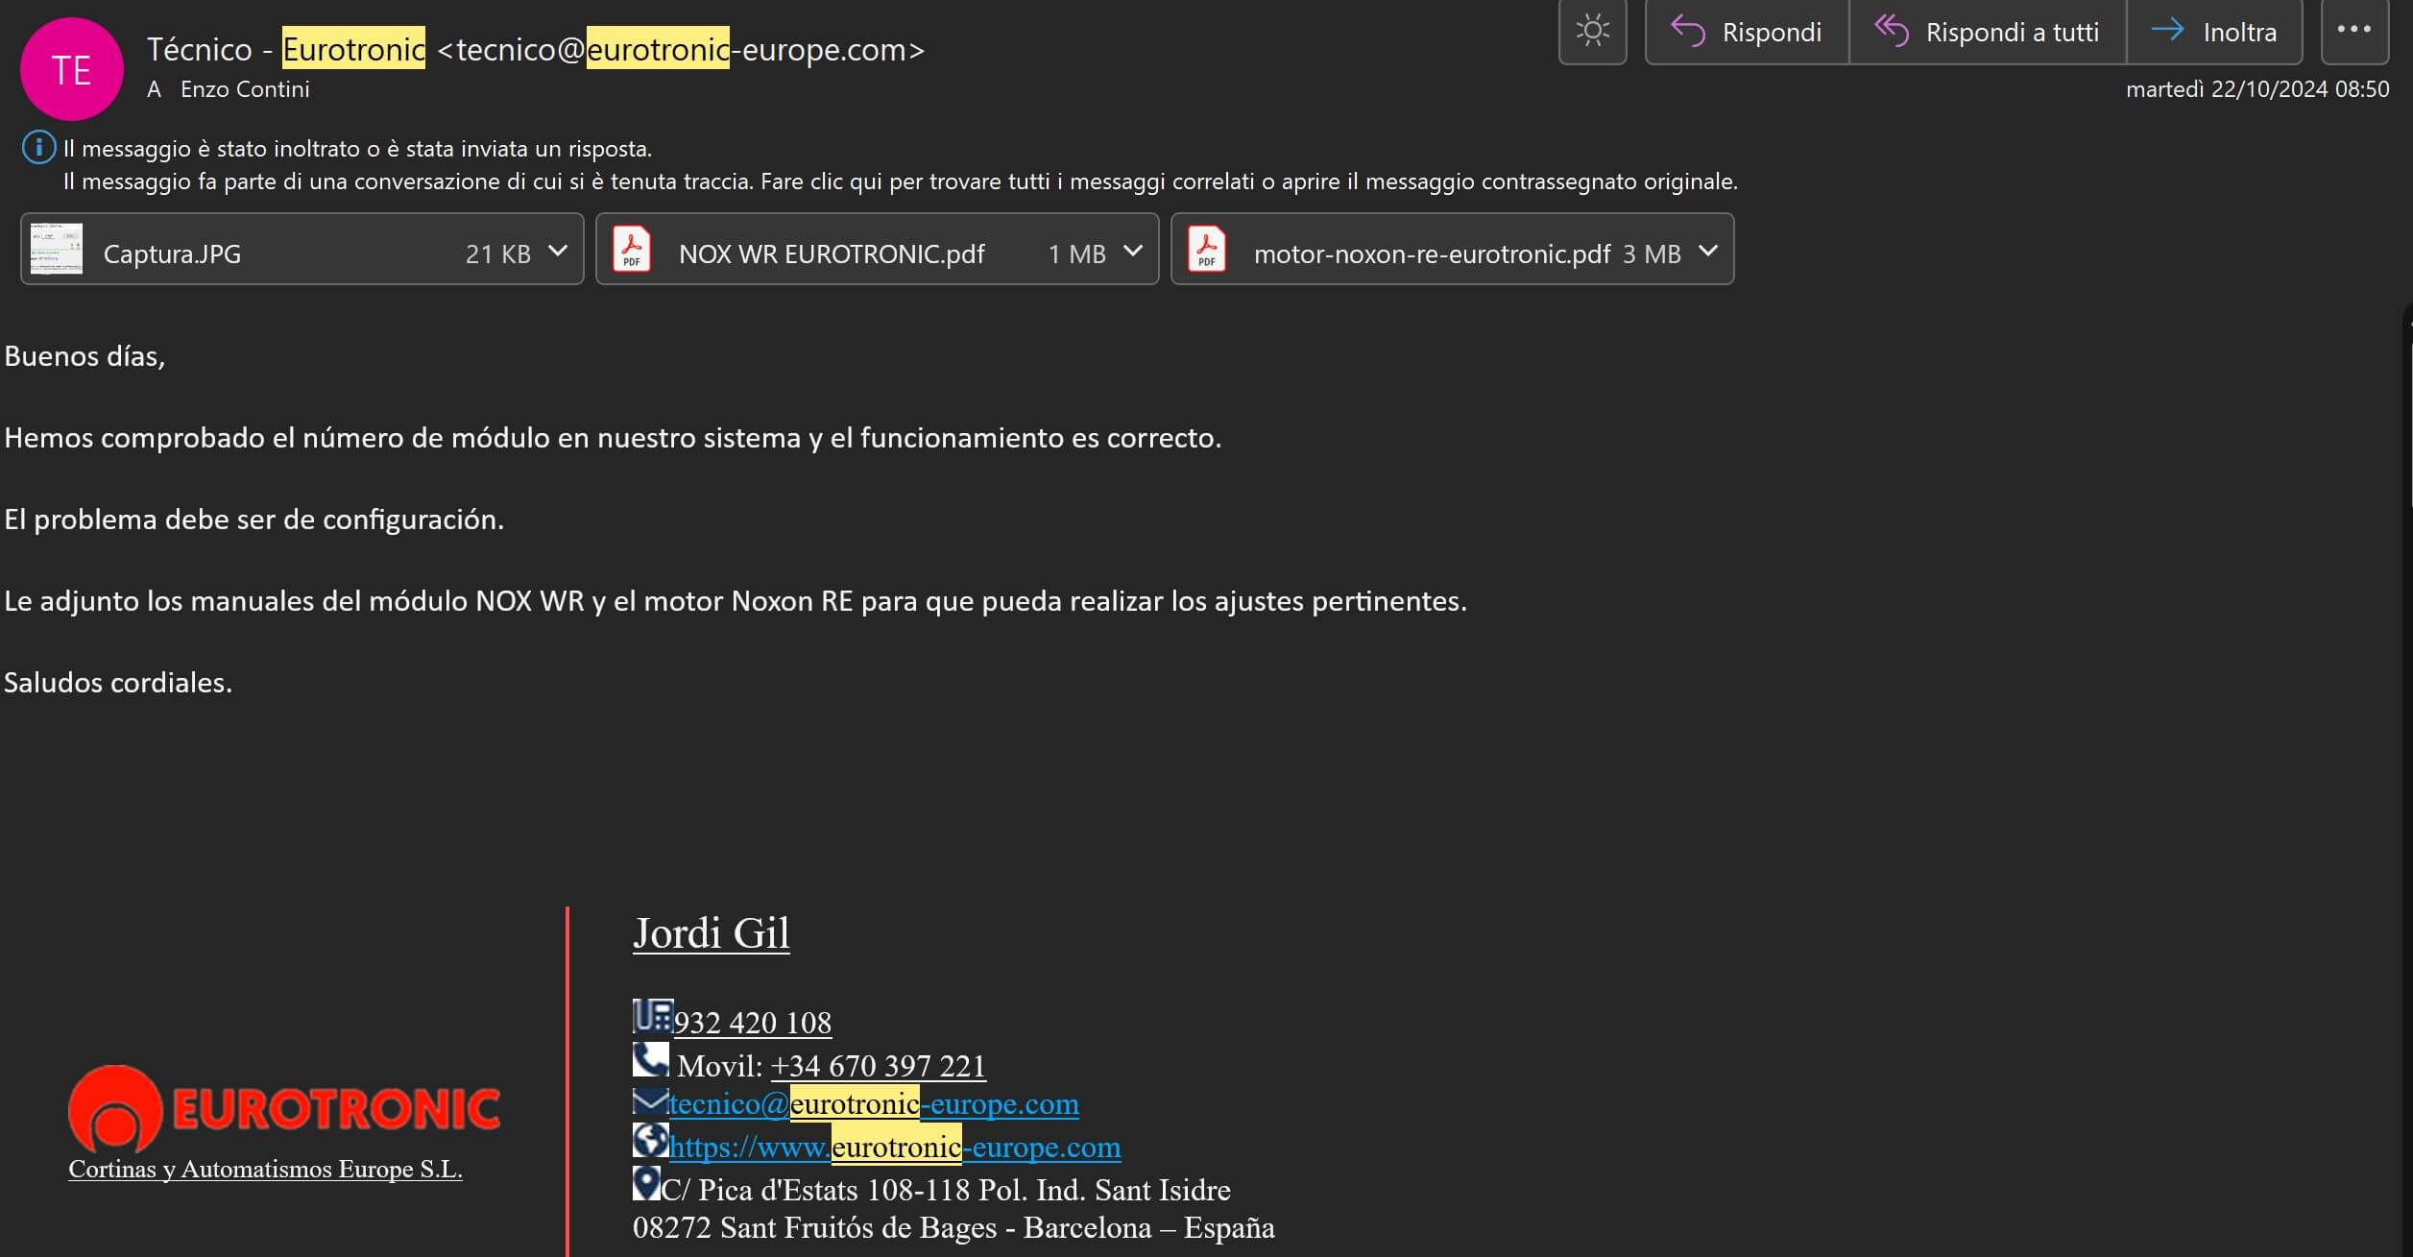The width and height of the screenshot is (2413, 1257).
Task: Click the TE sender avatar
Action: [72, 69]
